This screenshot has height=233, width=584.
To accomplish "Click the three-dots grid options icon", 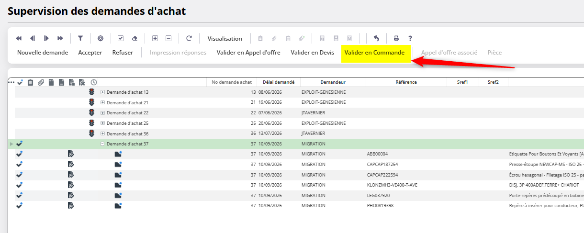I will 11,82.
